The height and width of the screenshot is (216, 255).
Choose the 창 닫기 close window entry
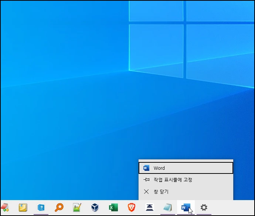[186, 192]
